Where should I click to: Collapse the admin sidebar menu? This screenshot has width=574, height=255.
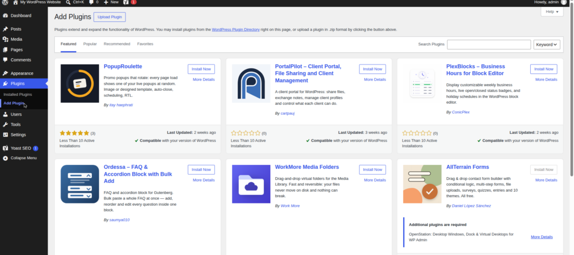(24, 158)
